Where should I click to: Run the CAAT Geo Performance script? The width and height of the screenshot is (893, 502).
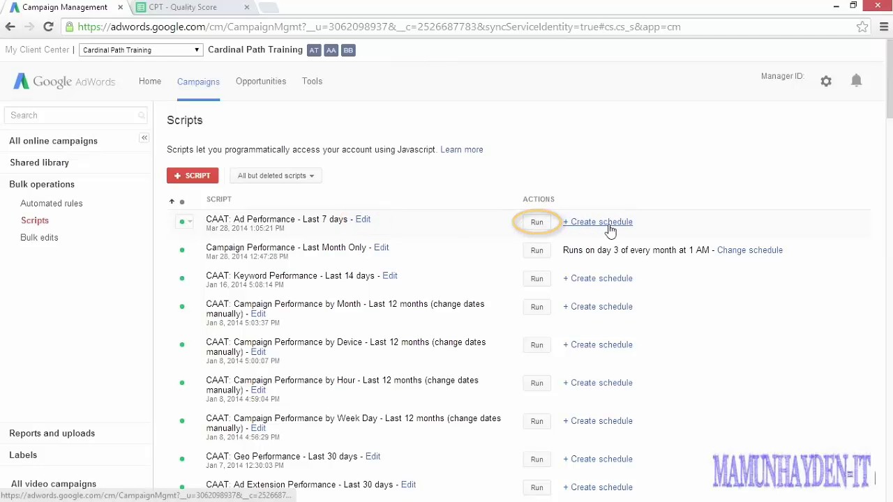point(536,459)
